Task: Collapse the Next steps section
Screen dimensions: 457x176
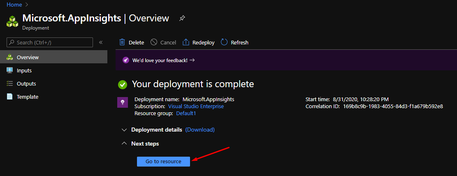Action: tap(124, 144)
